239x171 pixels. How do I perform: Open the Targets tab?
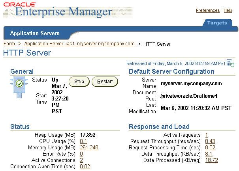(217, 23)
